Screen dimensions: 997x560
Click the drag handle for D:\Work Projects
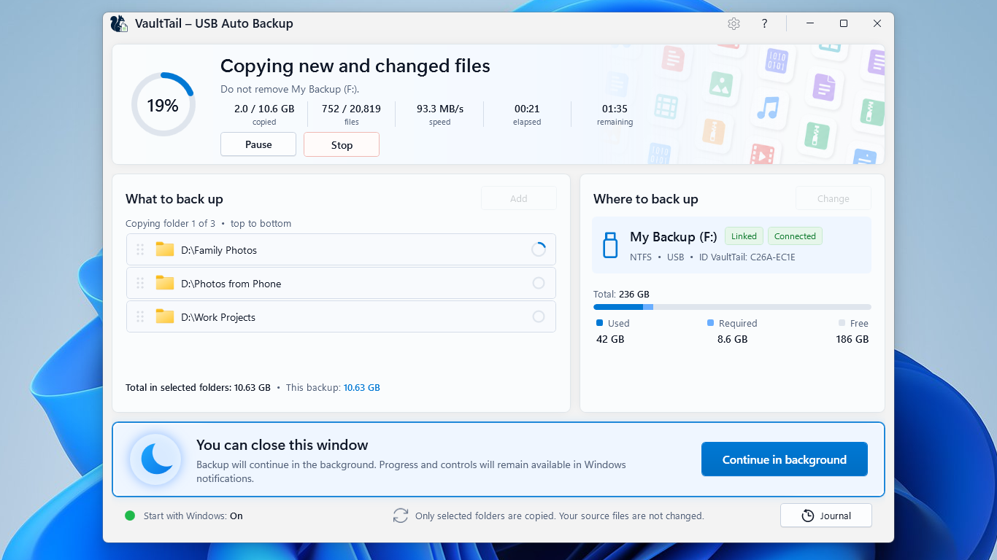pyautogui.click(x=140, y=317)
